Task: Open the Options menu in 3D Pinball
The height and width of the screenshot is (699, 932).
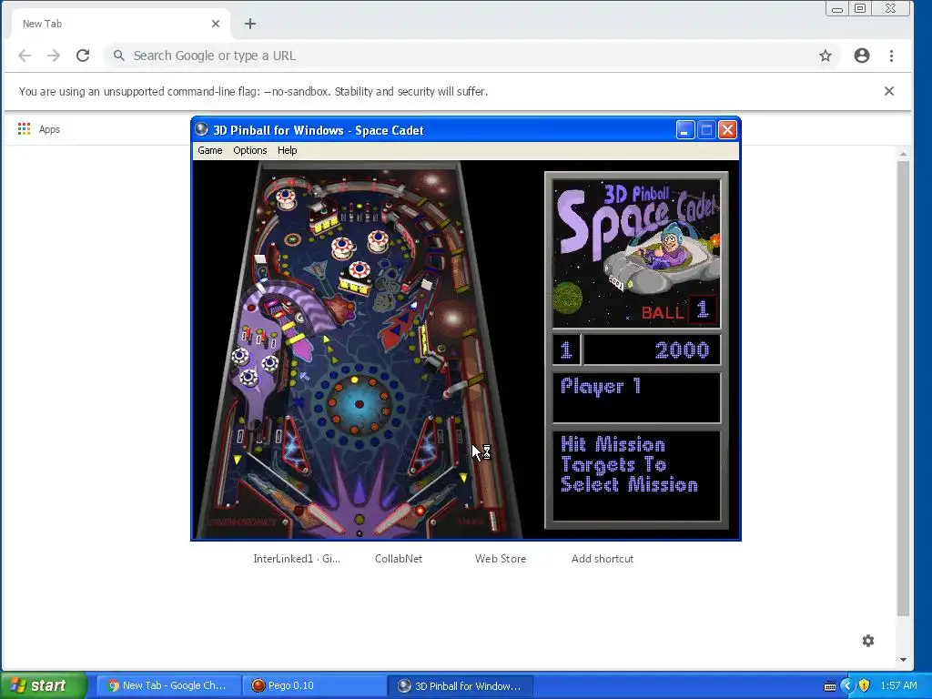Action: [x=249, y=150]
